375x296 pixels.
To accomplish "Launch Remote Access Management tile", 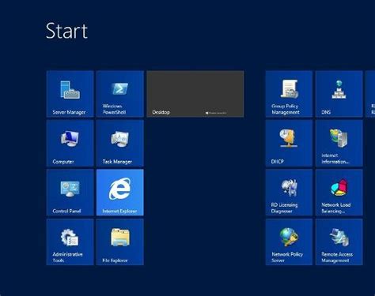I will [339, 242].
